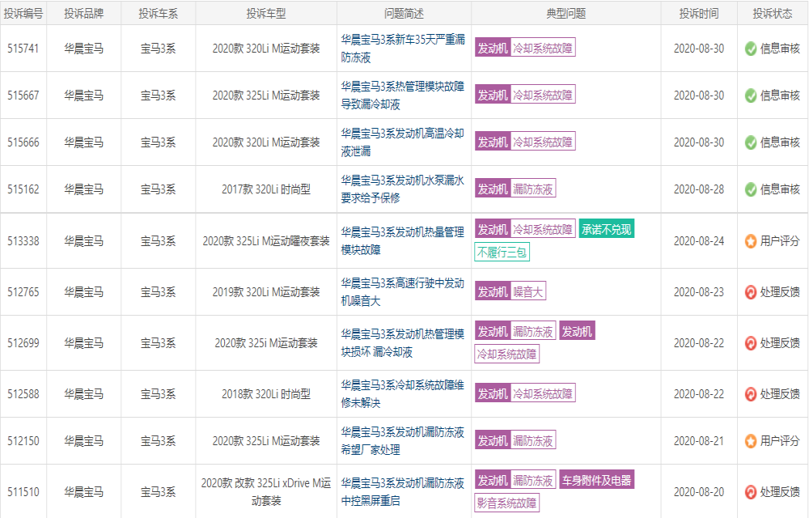The image size is (809, 518).
Task: Click the 冷却系统故障 tag in row 512699
Action: pyautogui.click(x=506, y=354)
